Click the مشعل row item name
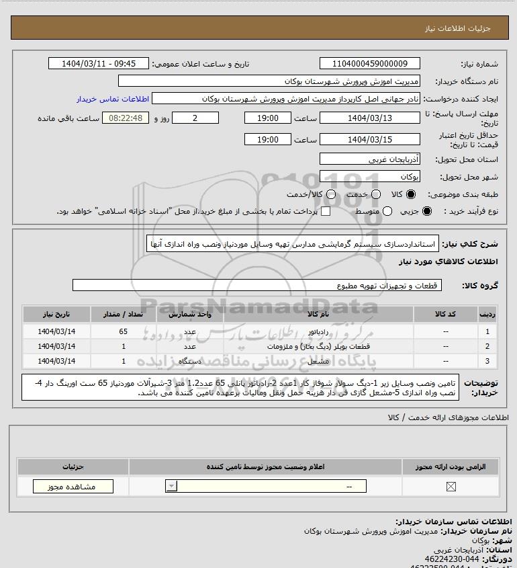 tap(318, 361)
